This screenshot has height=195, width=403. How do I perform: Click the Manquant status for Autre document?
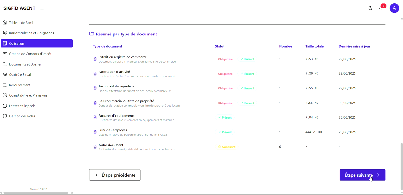pyautogui.click(x=226, y=147)
